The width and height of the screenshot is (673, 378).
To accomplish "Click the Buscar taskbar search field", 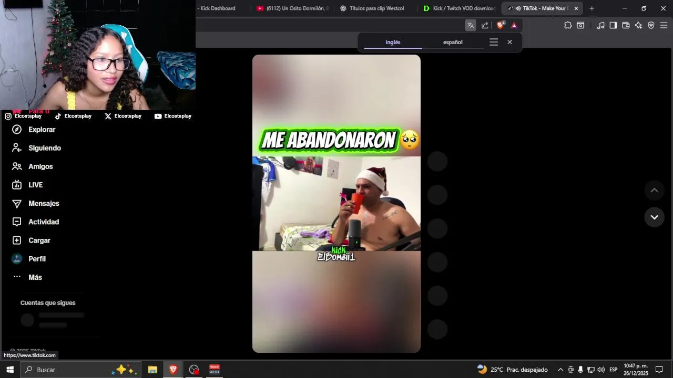I will click(x=81, y=370).
